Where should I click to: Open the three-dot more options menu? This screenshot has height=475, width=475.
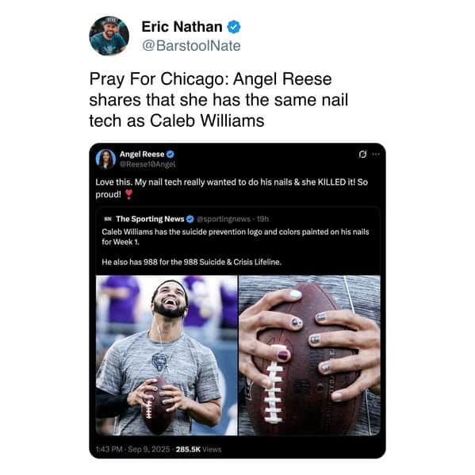pos(376,154)
